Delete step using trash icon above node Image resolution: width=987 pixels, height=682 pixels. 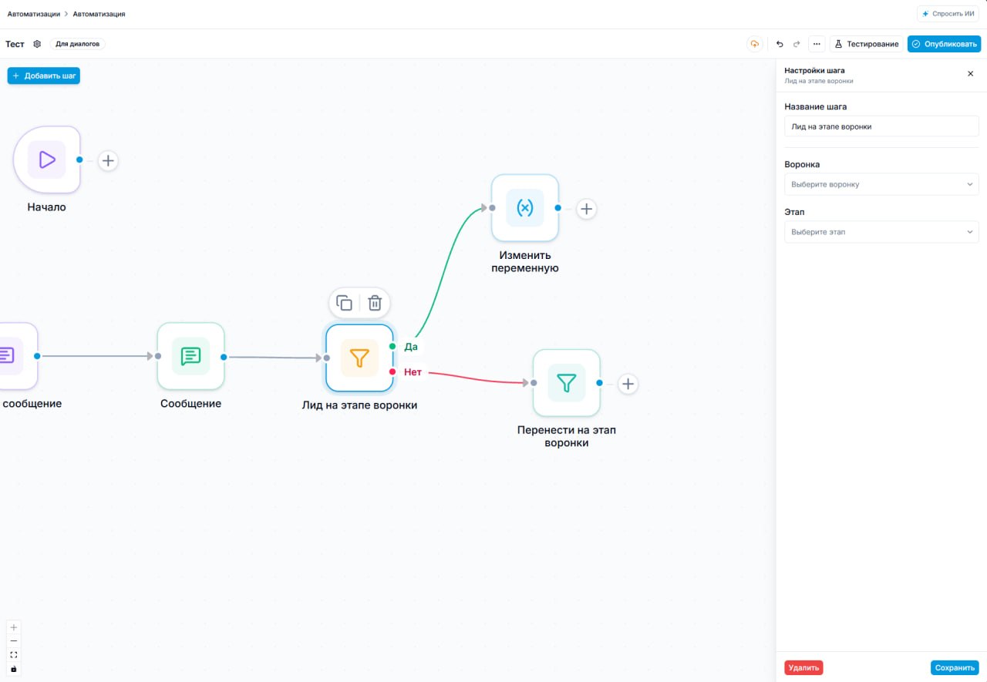click(x=375, y=303)
